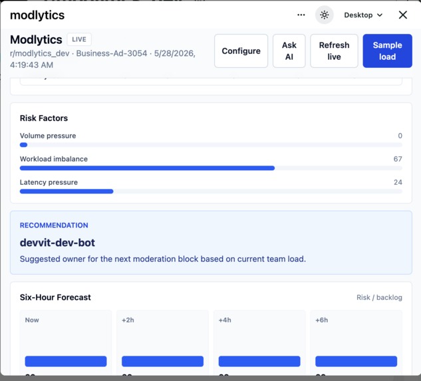Screen dimensions: 421x381
Task: Click the Latency pressure progress bar
Action: (211, 191)
